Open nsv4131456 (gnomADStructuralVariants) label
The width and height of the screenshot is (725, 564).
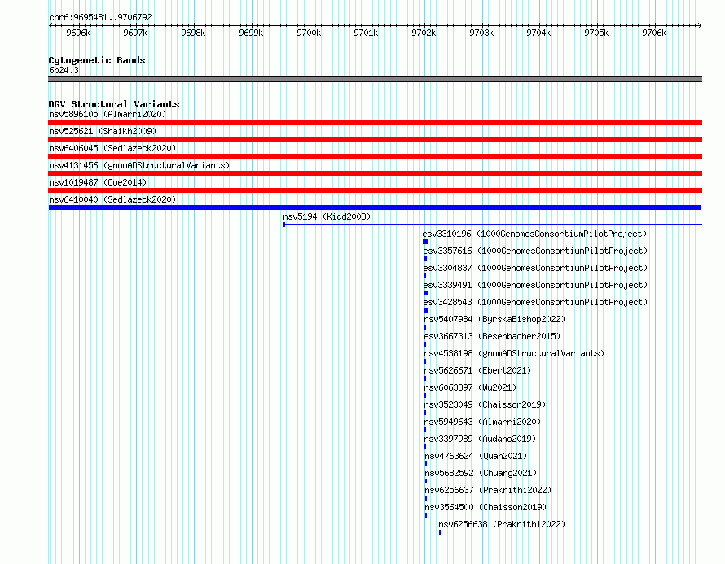[x=139, y=165]
